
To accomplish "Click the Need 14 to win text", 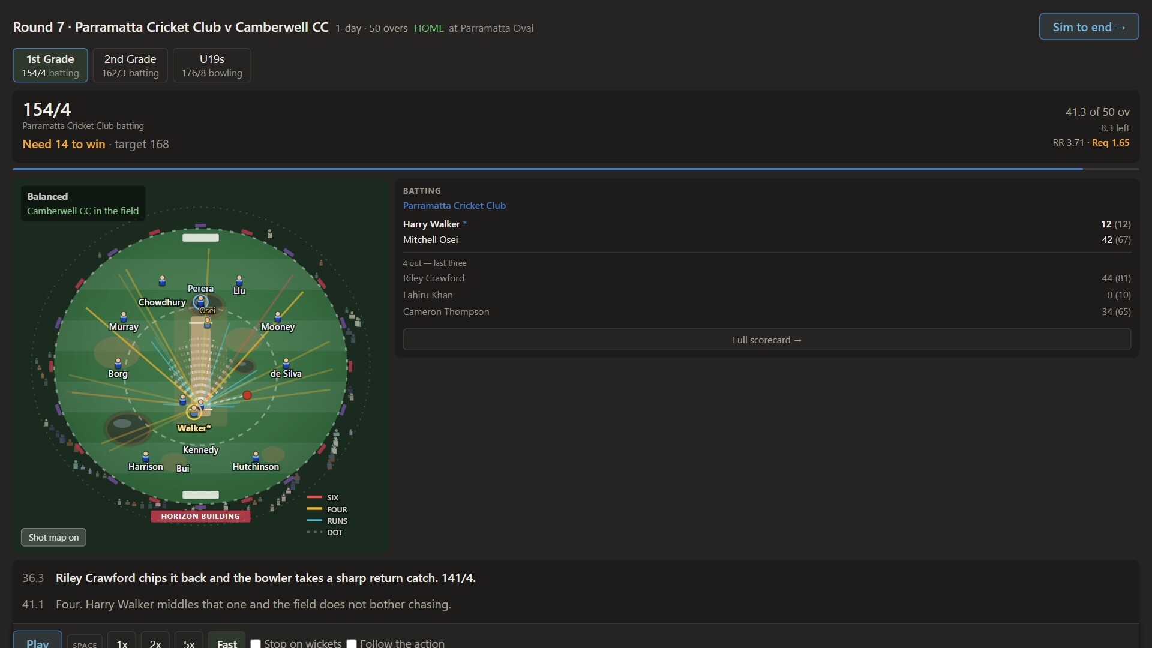I will [64, 144].
